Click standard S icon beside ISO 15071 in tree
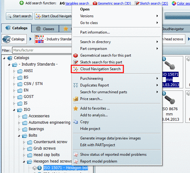 [x=39, y=168]
